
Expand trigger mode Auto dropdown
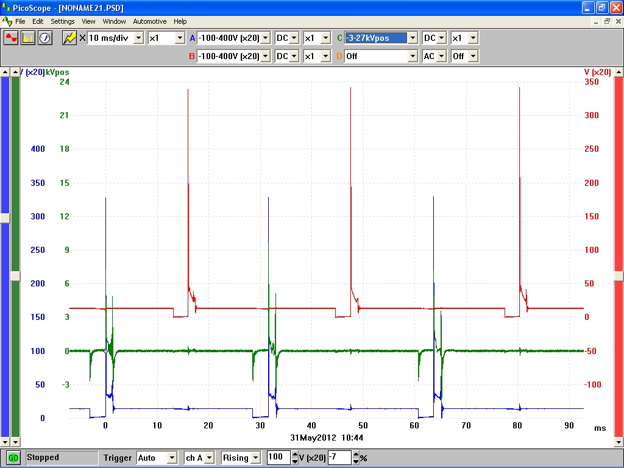click(171, 458)
